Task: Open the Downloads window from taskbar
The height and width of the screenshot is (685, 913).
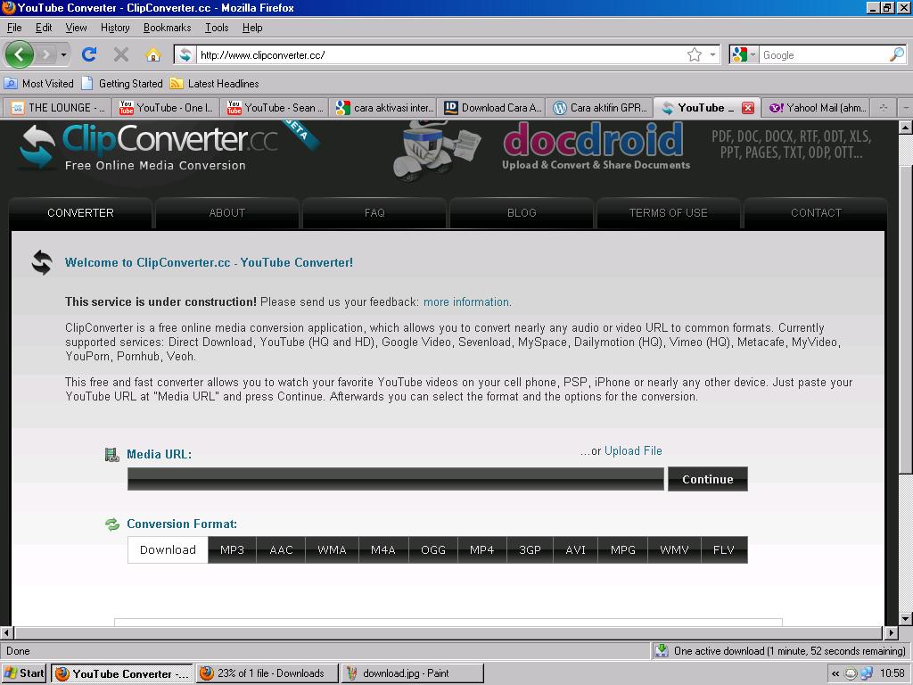Action: click(267, 673)
